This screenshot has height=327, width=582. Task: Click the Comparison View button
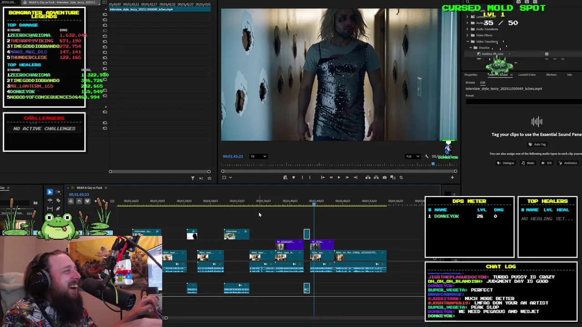393,178
